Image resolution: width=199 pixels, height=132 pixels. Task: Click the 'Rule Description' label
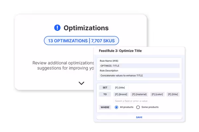pyautogui.click(x=109, y=71)
